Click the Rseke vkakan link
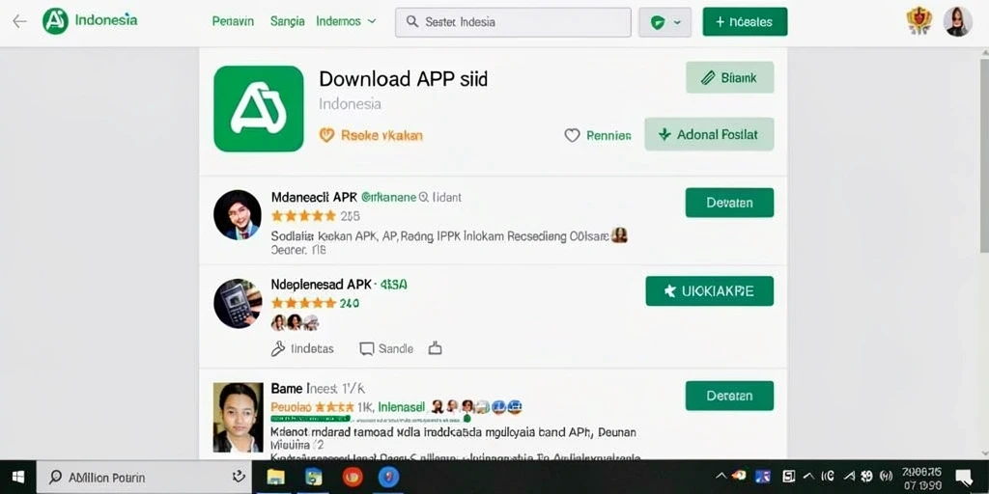 (381, 135)
